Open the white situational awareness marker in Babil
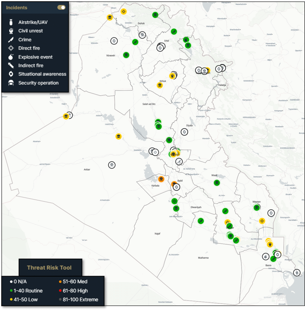305x310 pixels. 176,187
